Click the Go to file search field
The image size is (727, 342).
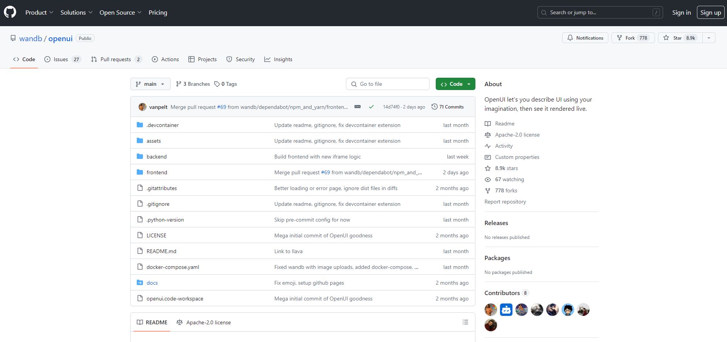(x=388, y=84)
